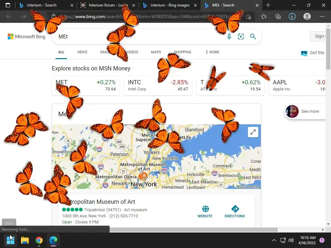The height and width of the screenshot is (248, 331).
Task: Open Favorites star list icon
Action: tap(264, 16)
